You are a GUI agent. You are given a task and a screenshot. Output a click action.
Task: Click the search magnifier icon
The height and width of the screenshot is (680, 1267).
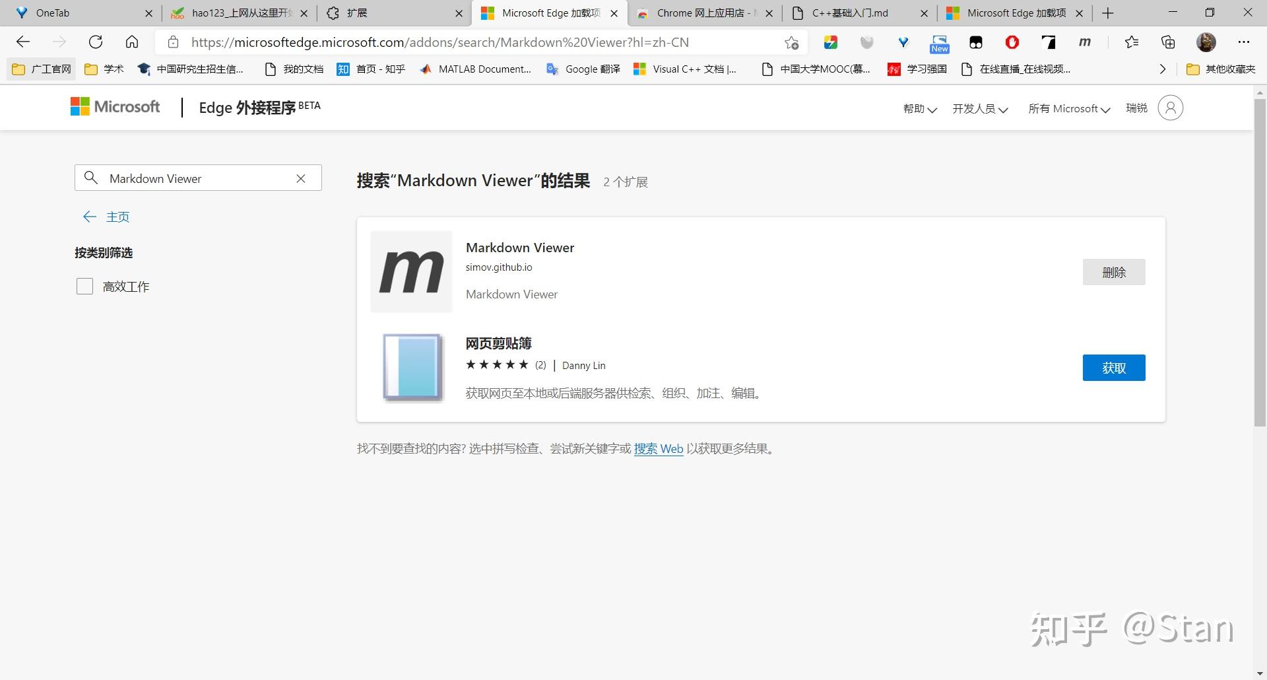(x=91, y=178)
